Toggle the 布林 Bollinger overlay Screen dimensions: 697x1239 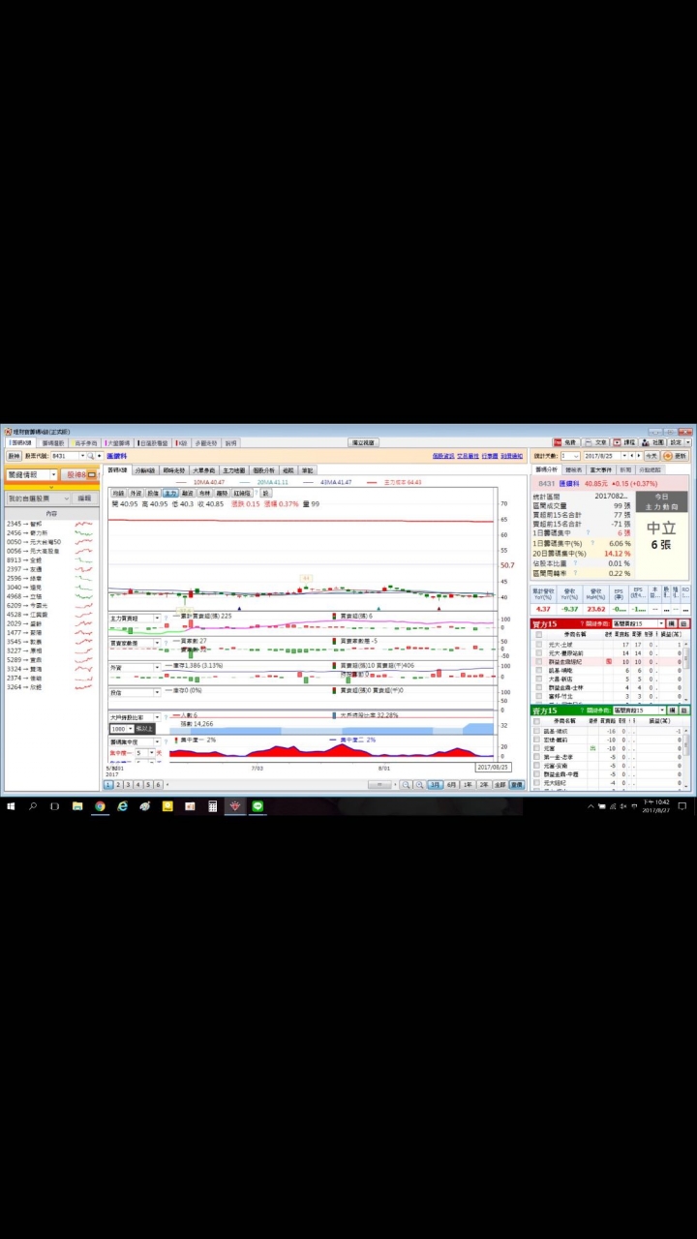click(204, 493)
